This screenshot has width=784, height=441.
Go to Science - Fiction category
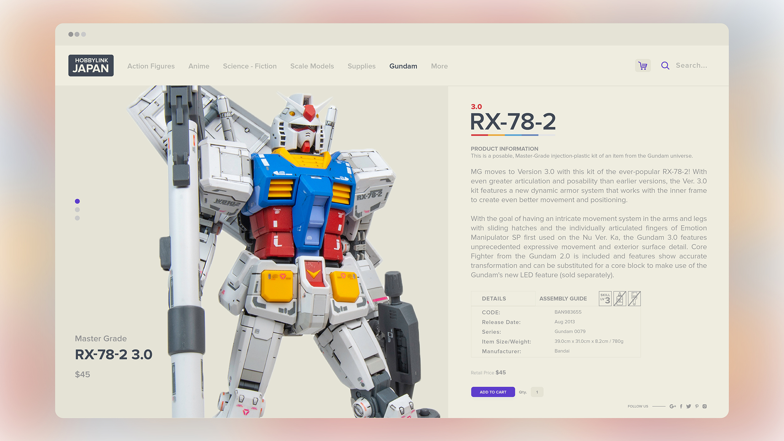coord(250,66)
